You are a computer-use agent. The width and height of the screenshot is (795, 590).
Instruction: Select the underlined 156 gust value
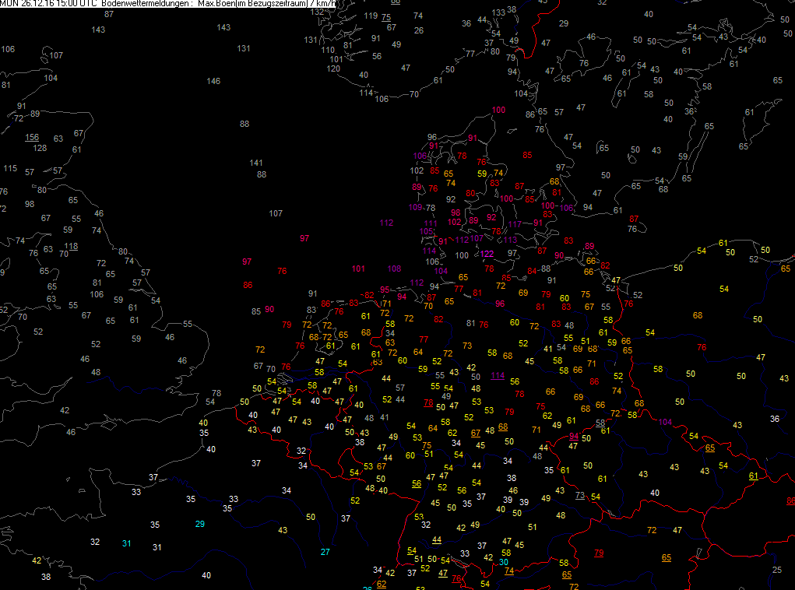pos(32,137)
